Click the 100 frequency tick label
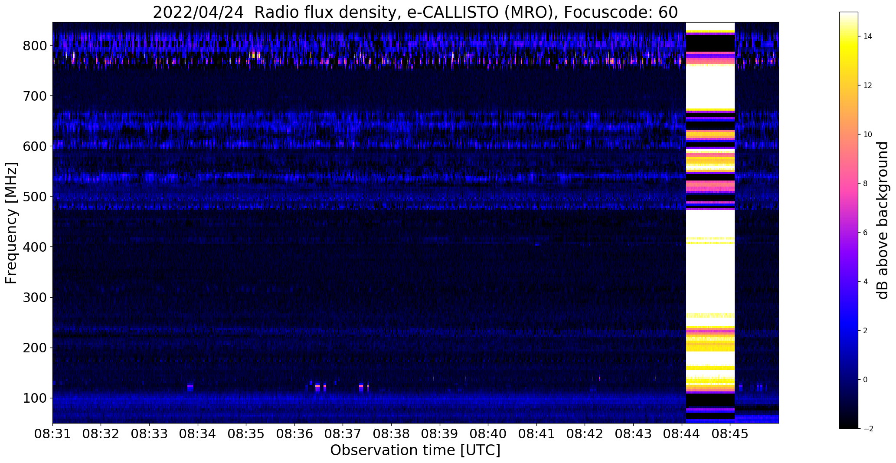896x463 pixels. pyautogui.click(x=35, y=398)
